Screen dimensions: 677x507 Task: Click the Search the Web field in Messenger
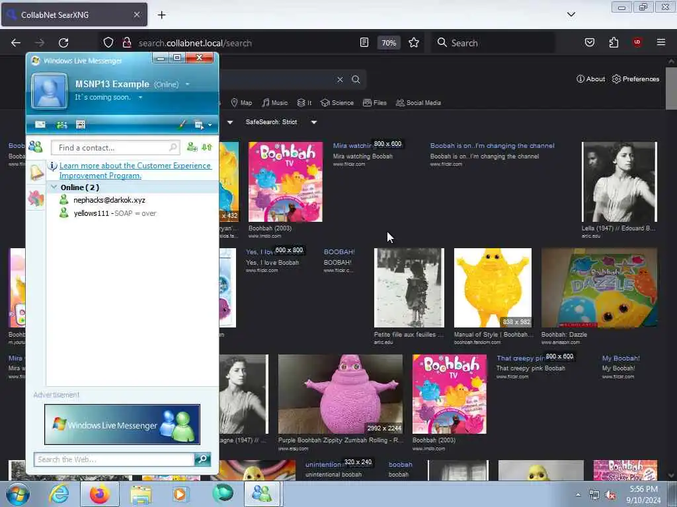(x=114, y=459)
